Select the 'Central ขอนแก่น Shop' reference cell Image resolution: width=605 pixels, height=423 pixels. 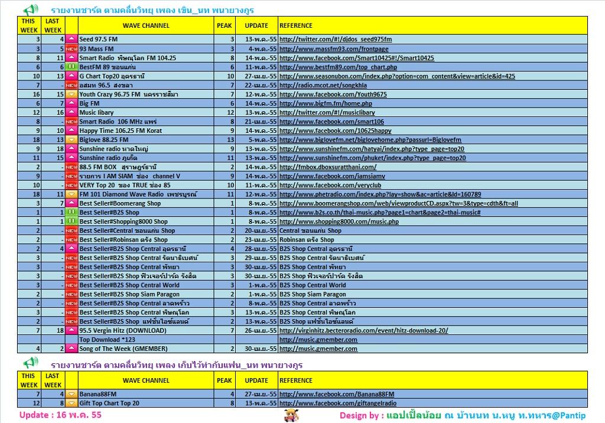coord(432,230)
